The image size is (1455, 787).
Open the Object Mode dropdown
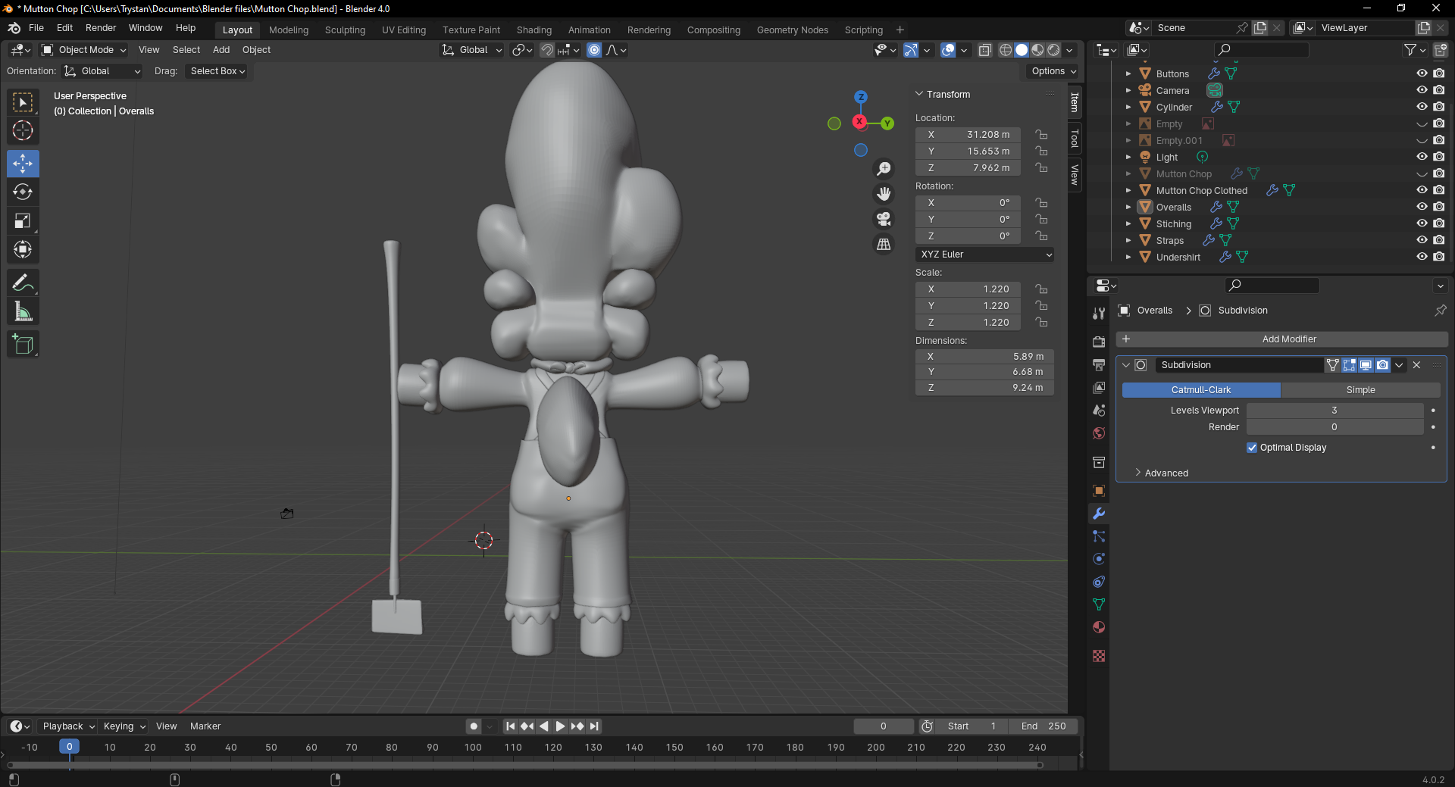tap(84, 50)
